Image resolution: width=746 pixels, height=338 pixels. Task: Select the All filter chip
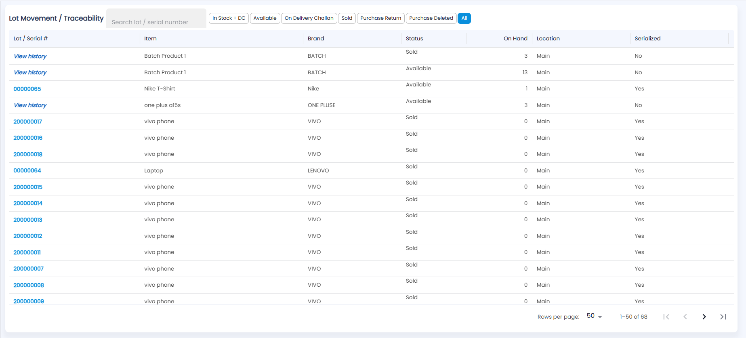[464, 18]
